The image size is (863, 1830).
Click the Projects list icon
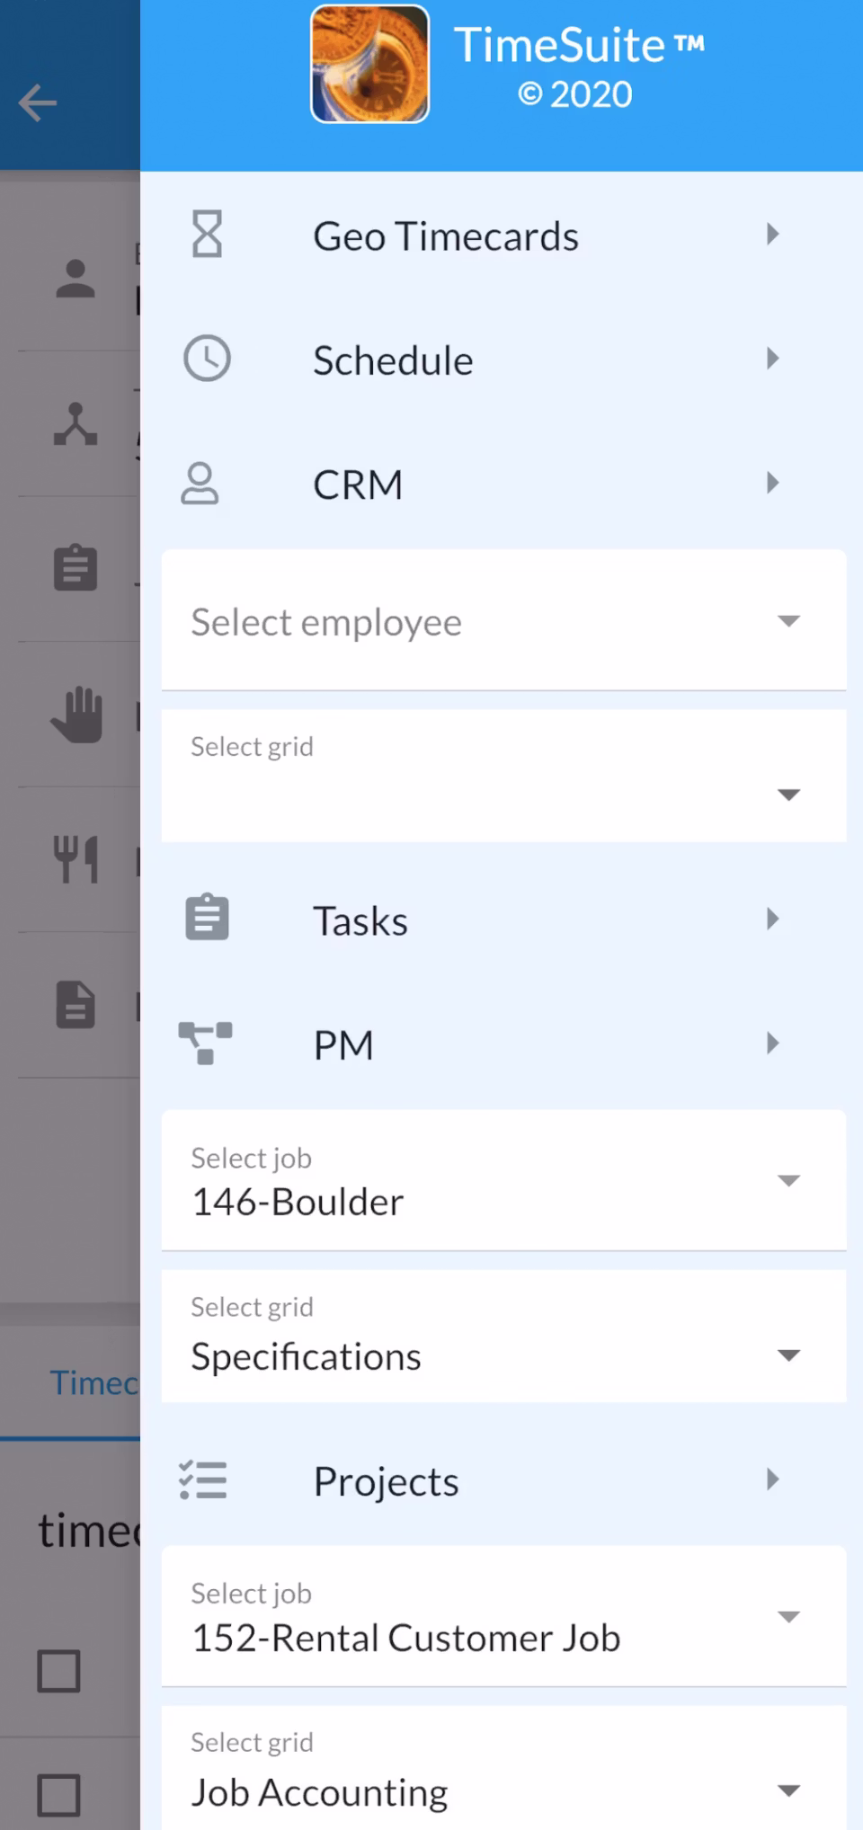click(x=204, y=1479)
